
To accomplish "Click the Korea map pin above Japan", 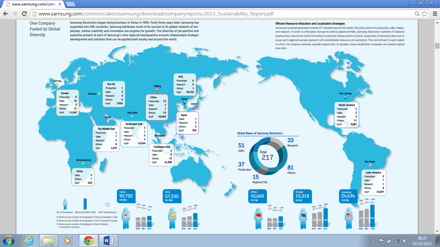I will (x=185, y=103).
